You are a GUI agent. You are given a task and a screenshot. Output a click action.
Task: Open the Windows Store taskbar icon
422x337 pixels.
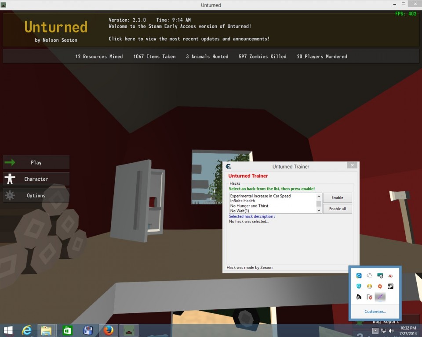(67, 330)
